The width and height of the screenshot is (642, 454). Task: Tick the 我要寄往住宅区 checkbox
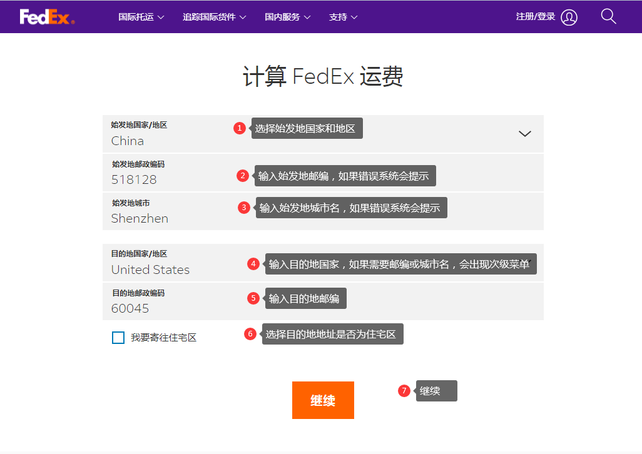pos(118,338)
